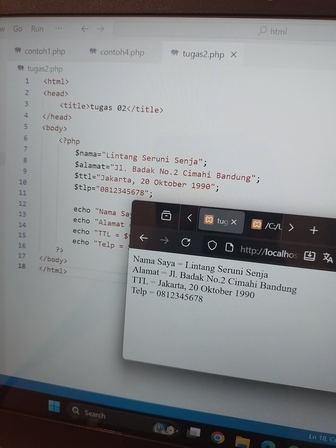Image resolution: width=336 pixels, height=448 pixels.
Task: Click the $alamat variable code line
Action: [x=167, y=172]
